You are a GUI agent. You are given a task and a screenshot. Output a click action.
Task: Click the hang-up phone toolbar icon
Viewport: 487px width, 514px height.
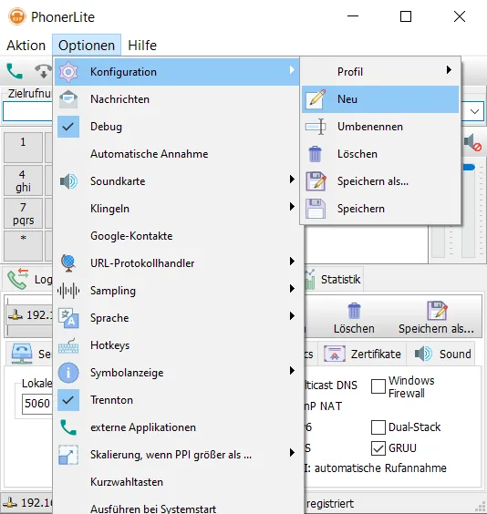[43, 71]
